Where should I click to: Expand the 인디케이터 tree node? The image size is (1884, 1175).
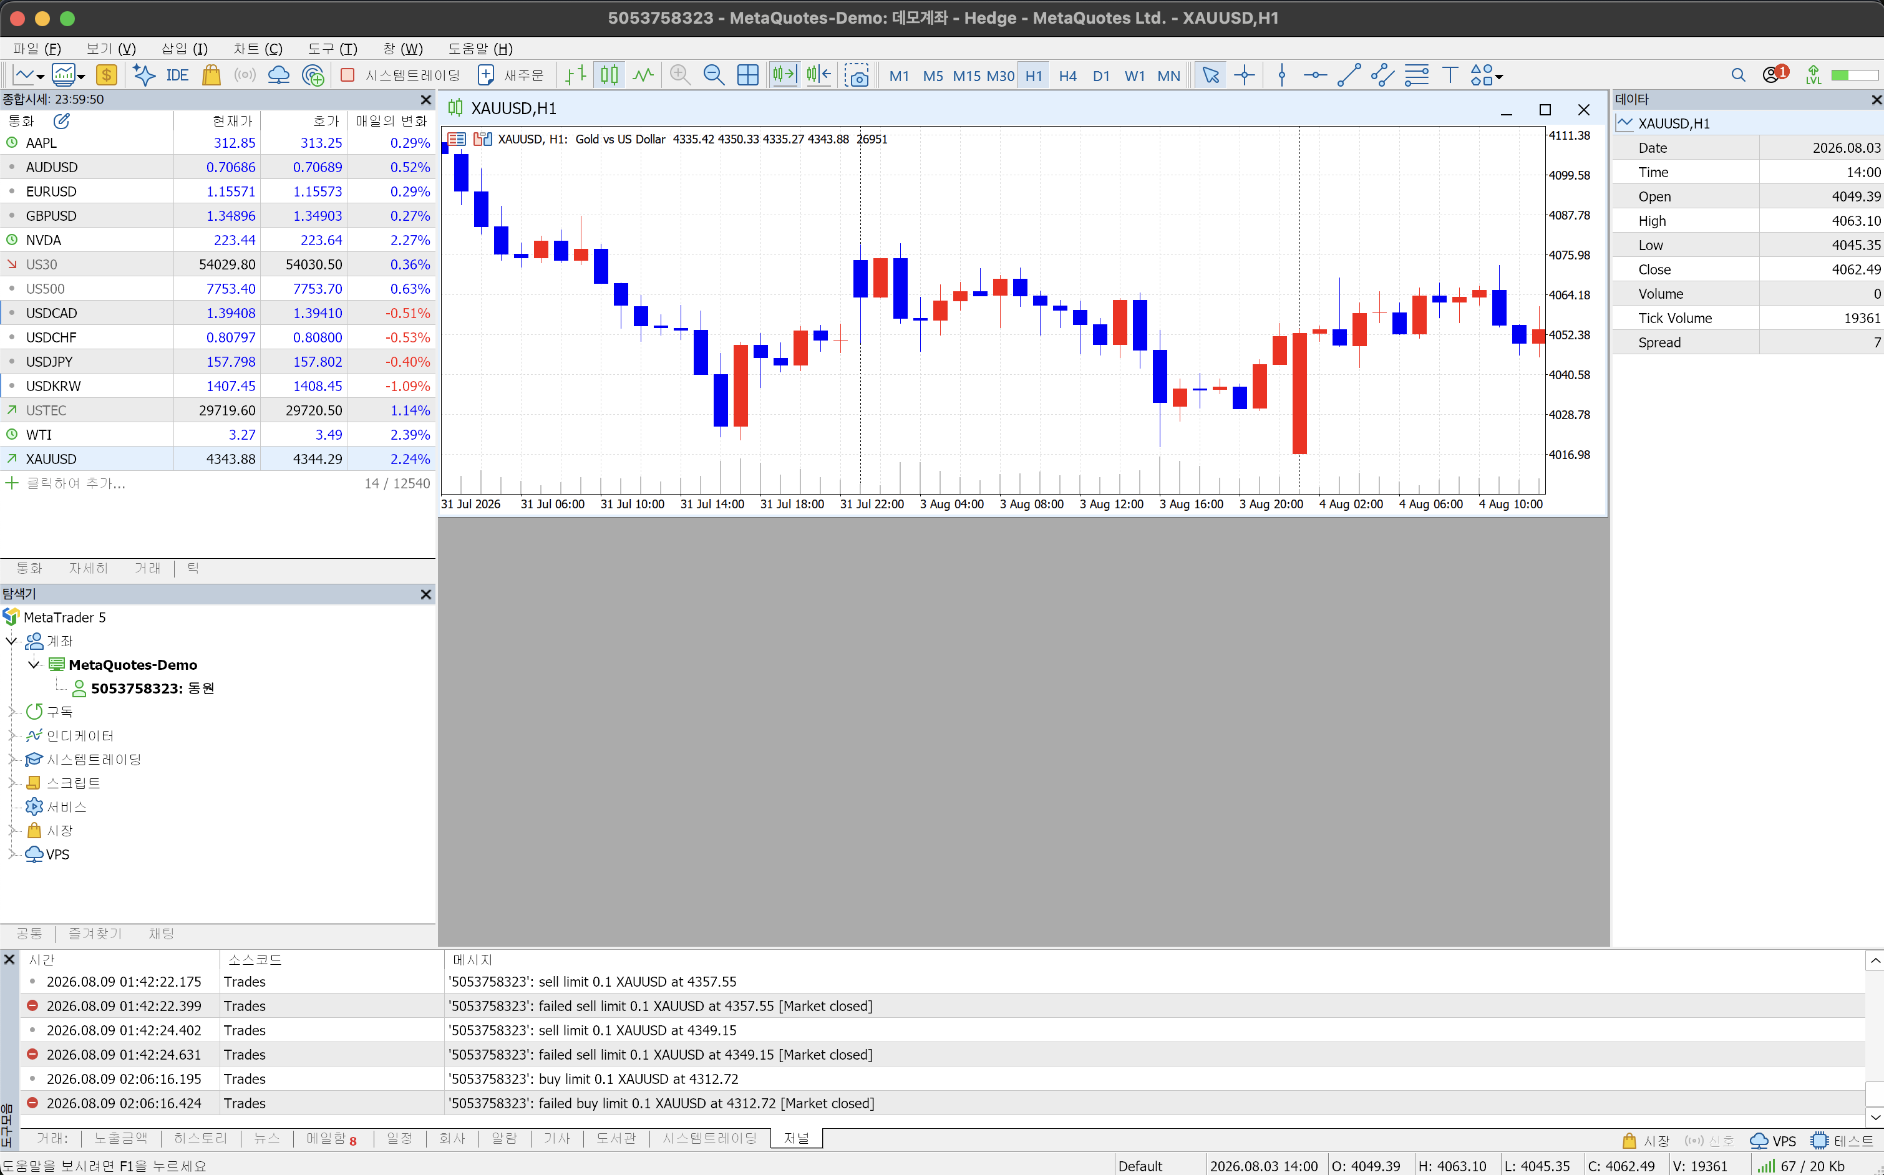point(12,736)
